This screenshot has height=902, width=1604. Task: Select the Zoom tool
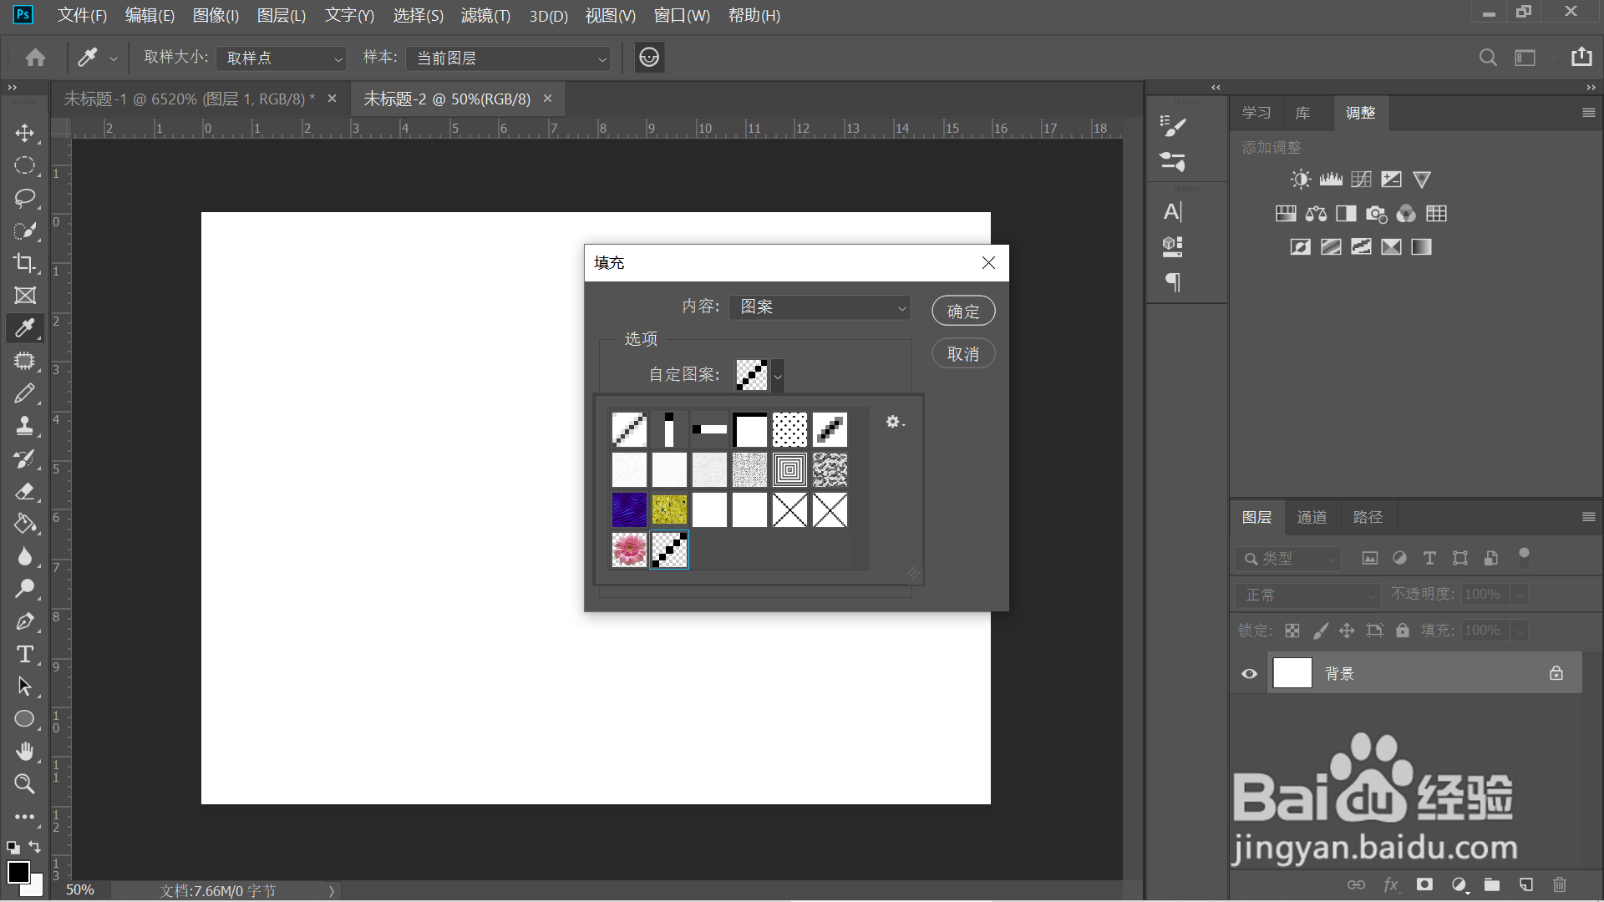25,784
